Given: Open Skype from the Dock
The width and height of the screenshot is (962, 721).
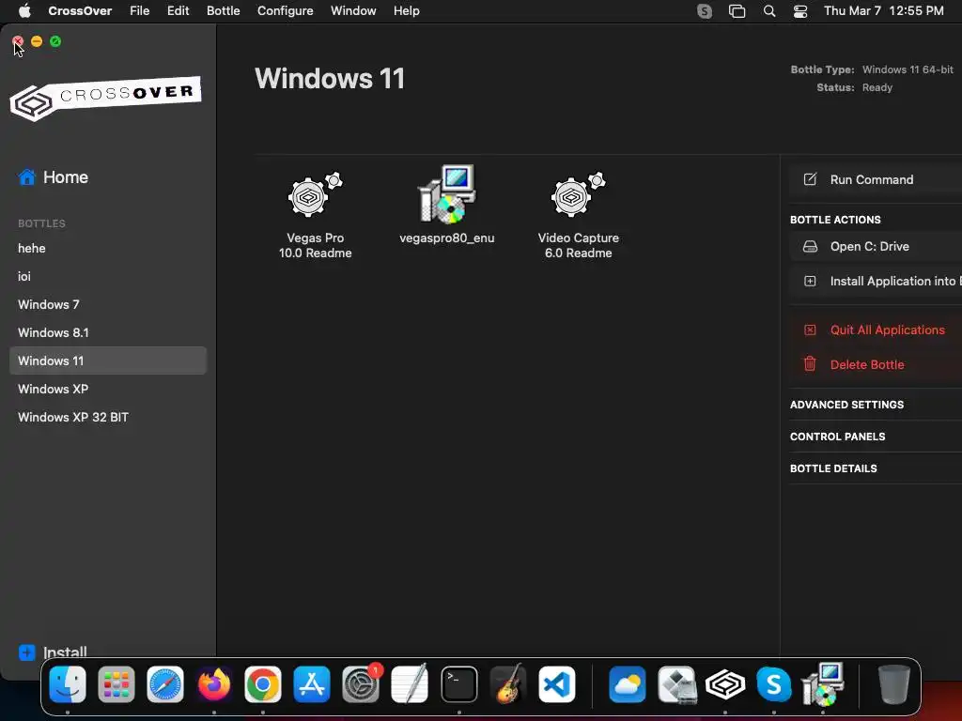Looking at the screenshot, I should [x=774, y=684].
